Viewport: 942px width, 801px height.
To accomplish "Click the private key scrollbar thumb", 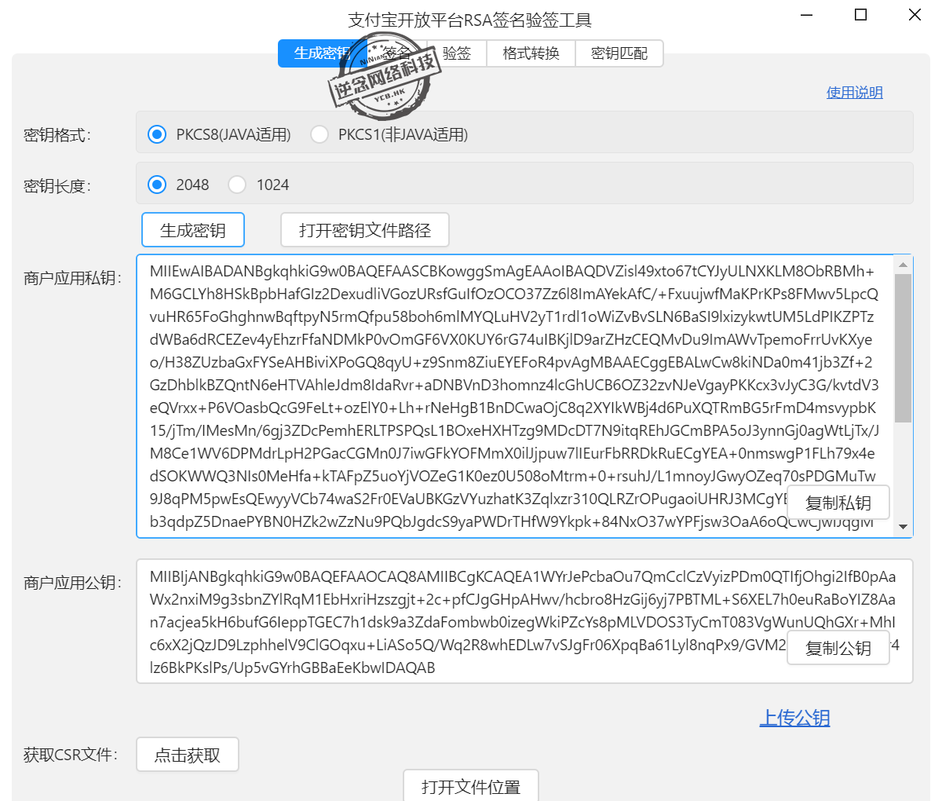I will [903, 348].
